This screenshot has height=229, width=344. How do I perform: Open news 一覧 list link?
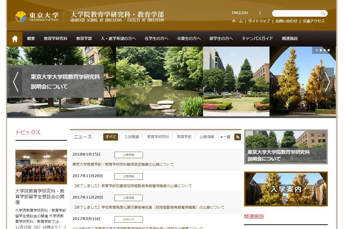226,137
